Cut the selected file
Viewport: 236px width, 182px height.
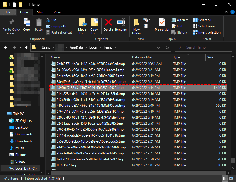coord(51,20)
